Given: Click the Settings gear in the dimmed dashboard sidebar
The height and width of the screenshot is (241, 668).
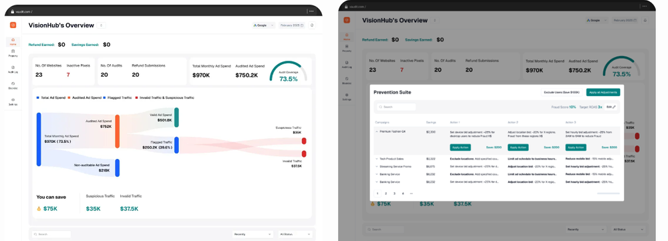Looking at the screenshot, I should click(347, 95).
